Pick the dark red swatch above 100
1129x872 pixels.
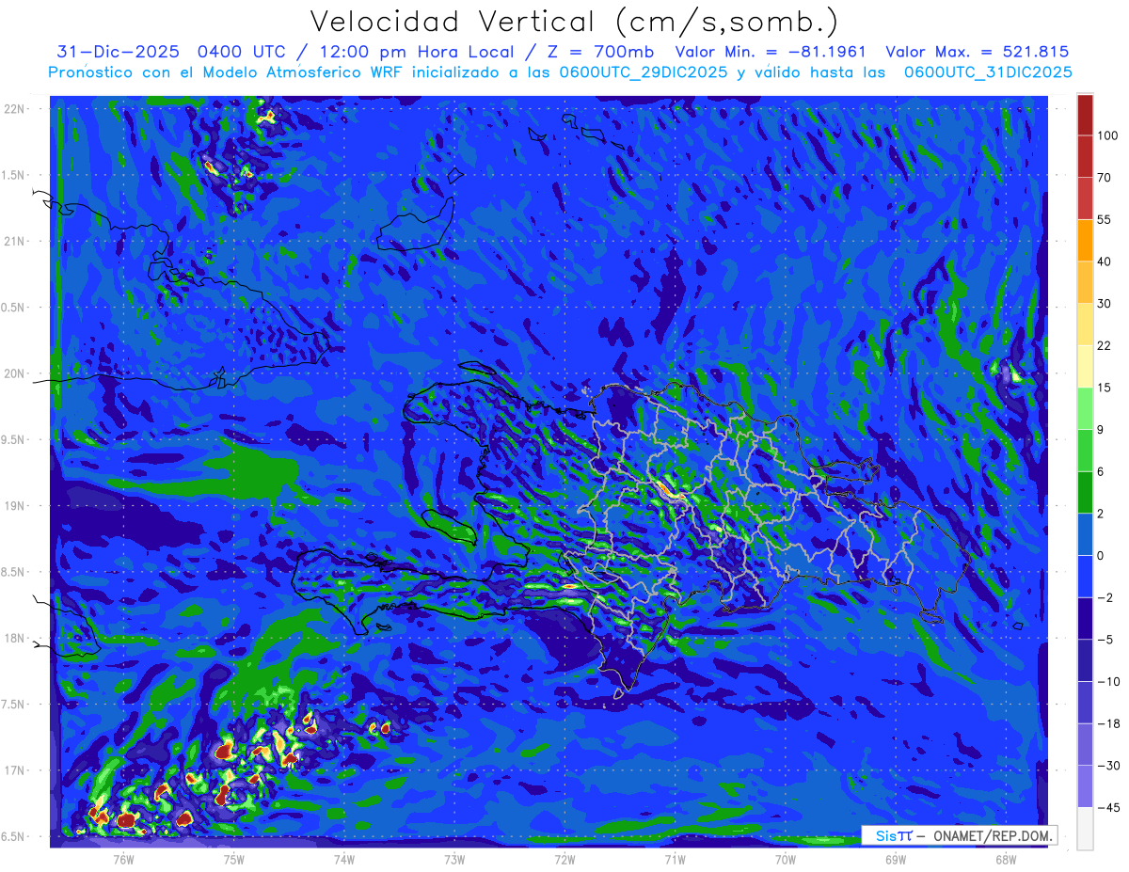(x=1085, y=115)
